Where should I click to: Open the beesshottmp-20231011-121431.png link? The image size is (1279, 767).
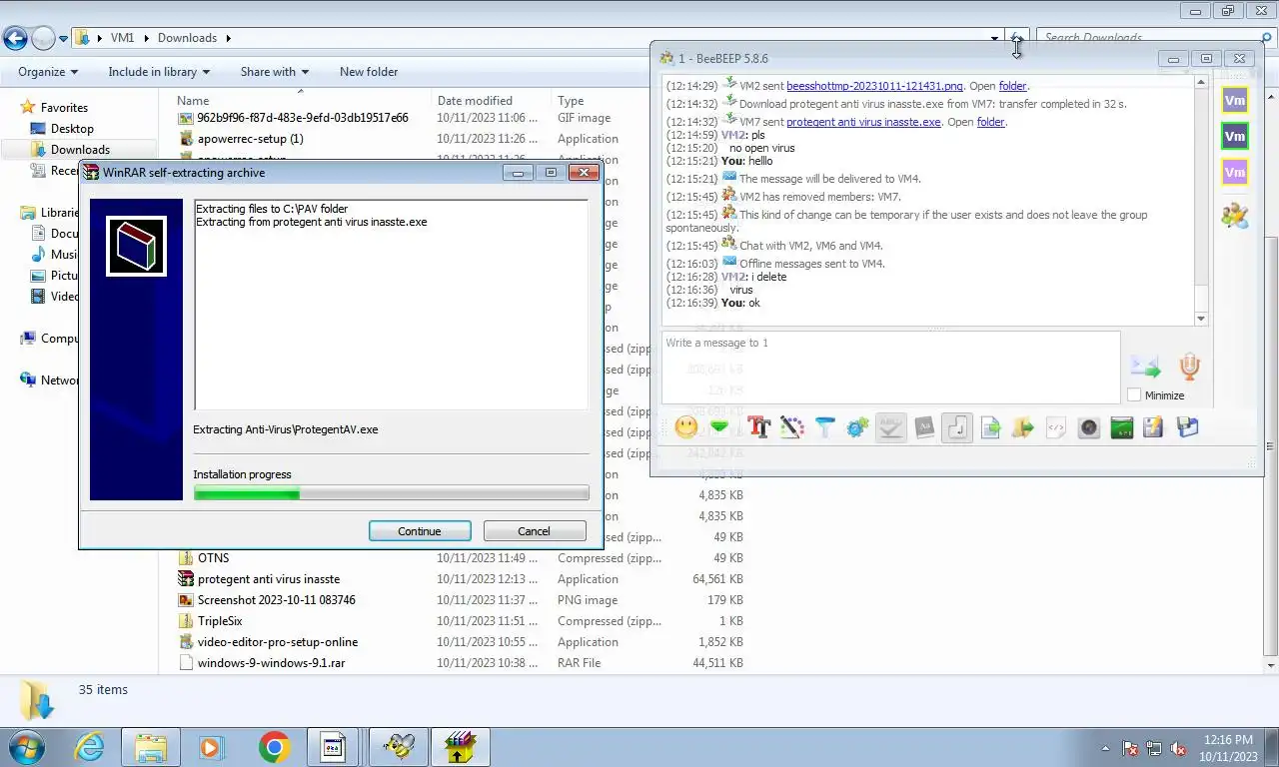point(874,86)
